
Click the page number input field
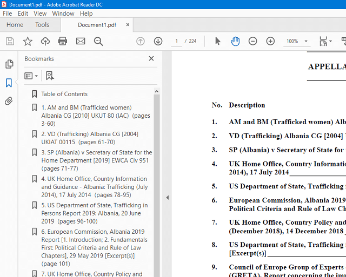(177, 41)
